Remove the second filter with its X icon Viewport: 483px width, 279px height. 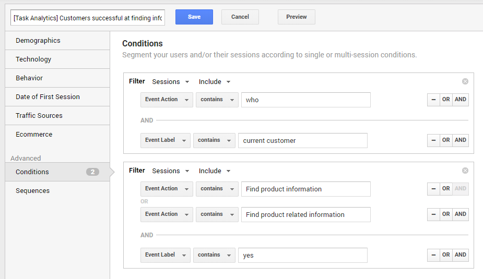(x=465, y=171)
